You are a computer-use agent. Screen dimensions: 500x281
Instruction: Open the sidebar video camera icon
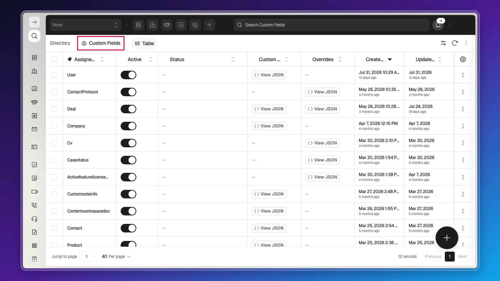[x=34, y=192]
